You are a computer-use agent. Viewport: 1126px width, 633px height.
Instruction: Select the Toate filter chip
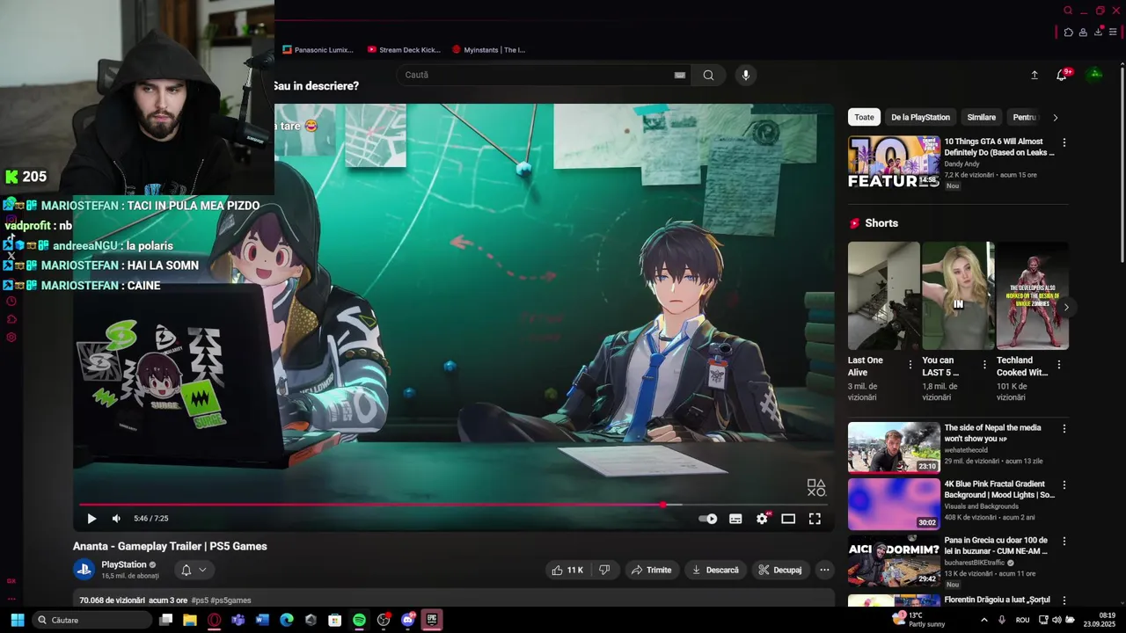pos(865,117)
